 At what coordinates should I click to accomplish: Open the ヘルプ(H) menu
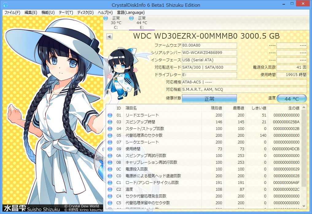tap(105, 13)
